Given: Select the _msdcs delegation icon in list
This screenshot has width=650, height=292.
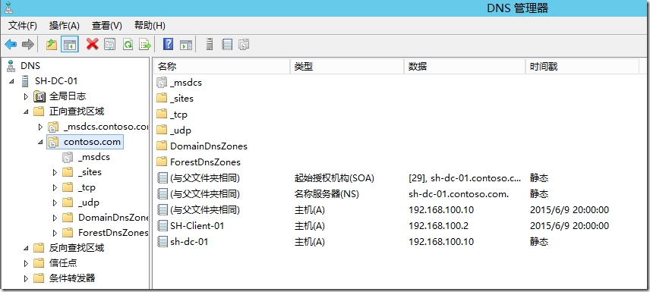Looking at the screenshot, I should click(x=162, y=83).
